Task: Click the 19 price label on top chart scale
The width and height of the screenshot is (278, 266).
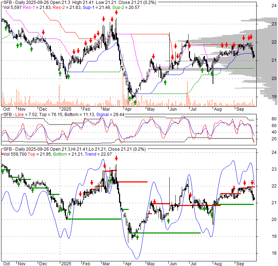Action: click(274, 97)
